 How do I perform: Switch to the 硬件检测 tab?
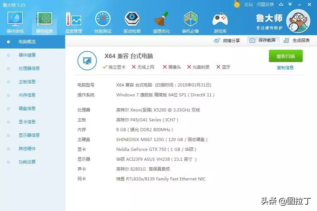[44, 21]
